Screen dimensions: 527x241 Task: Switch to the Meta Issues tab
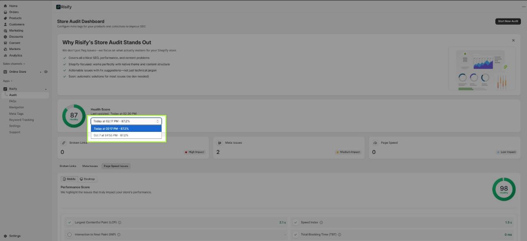pos(90,166)
